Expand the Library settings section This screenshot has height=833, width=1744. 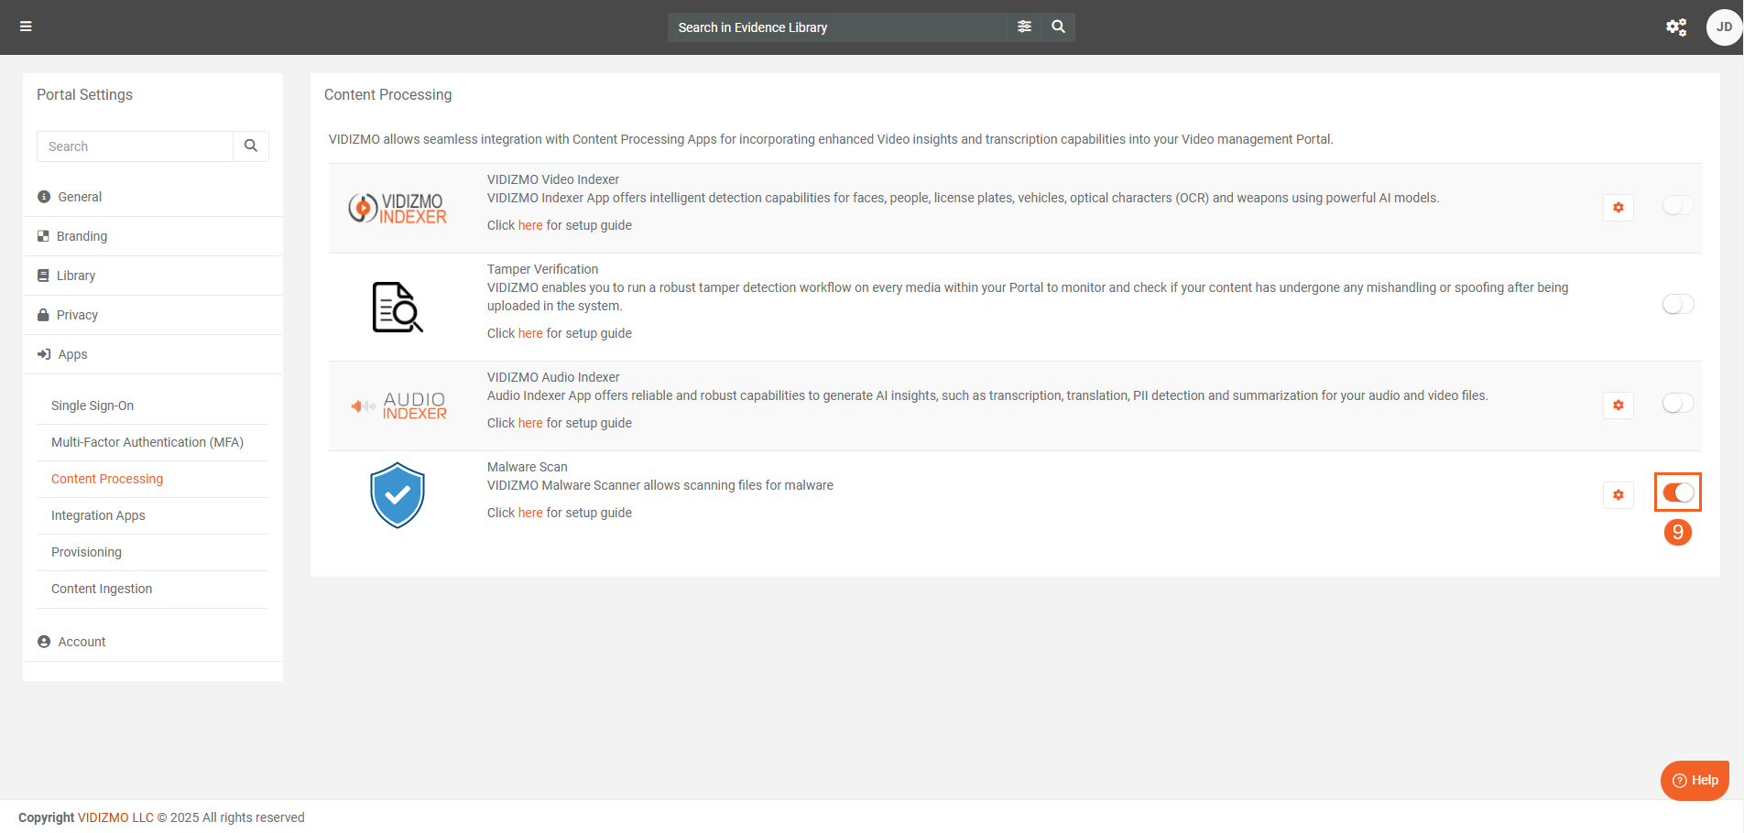[76, 276]
